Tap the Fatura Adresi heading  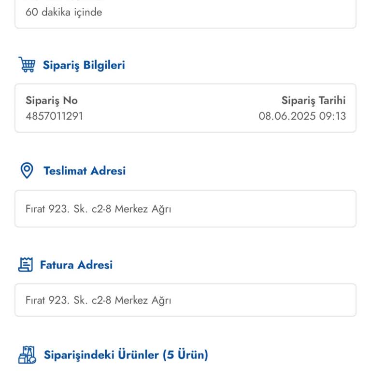pos(76,265)
